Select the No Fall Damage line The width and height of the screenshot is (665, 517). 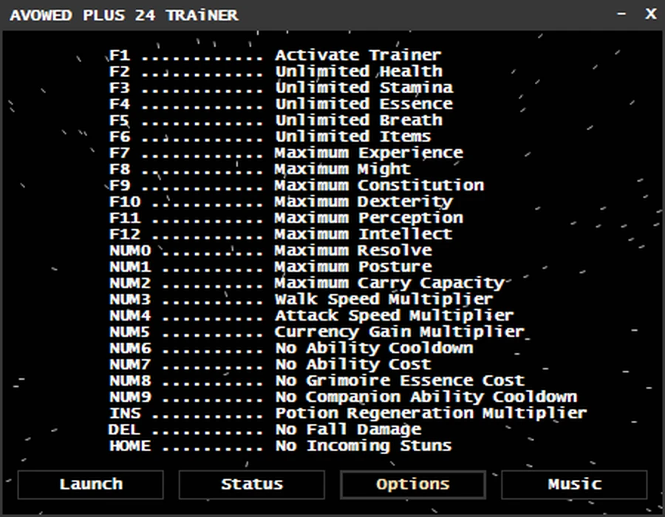(x=265, y=429)
